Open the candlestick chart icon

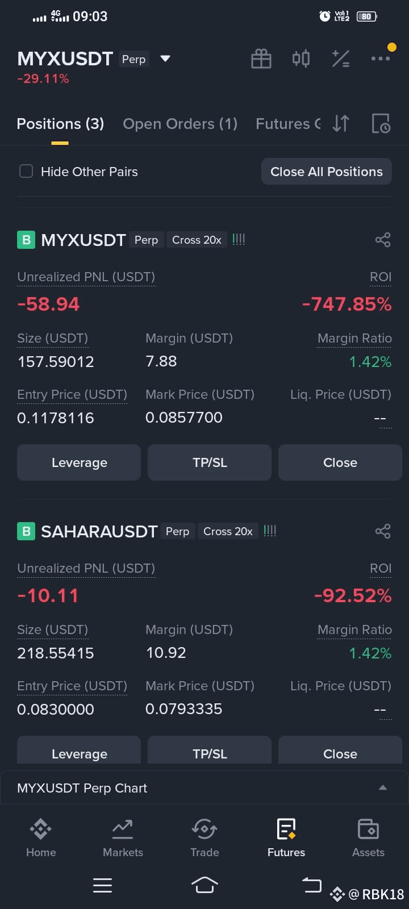(301, 59)
